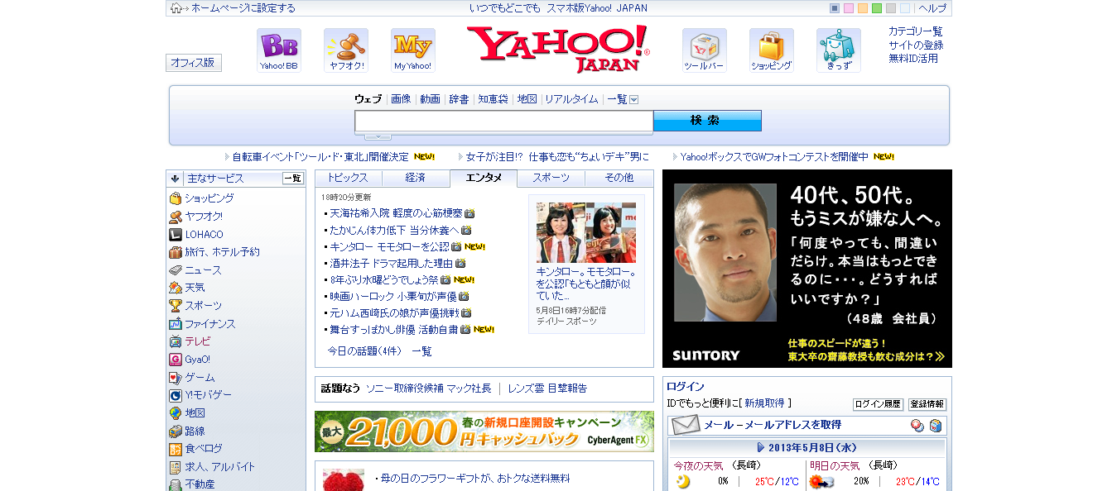Open the Yahoo! BB icon
Image resolution: width=1117 pixels, height=491 pixels.
click(x=278, y=50)
